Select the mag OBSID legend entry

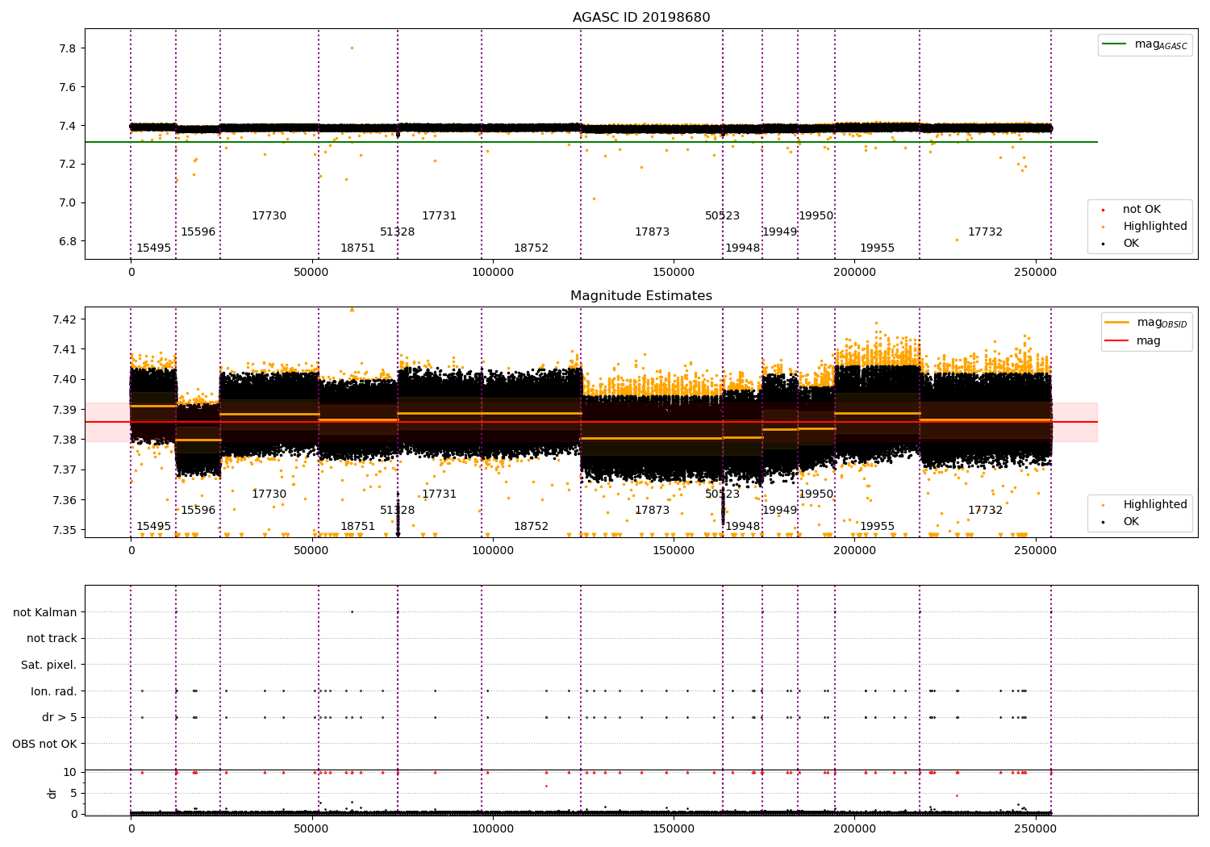point(1145,323)
